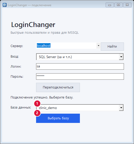Click the Пароль: label

coord(17,76)
